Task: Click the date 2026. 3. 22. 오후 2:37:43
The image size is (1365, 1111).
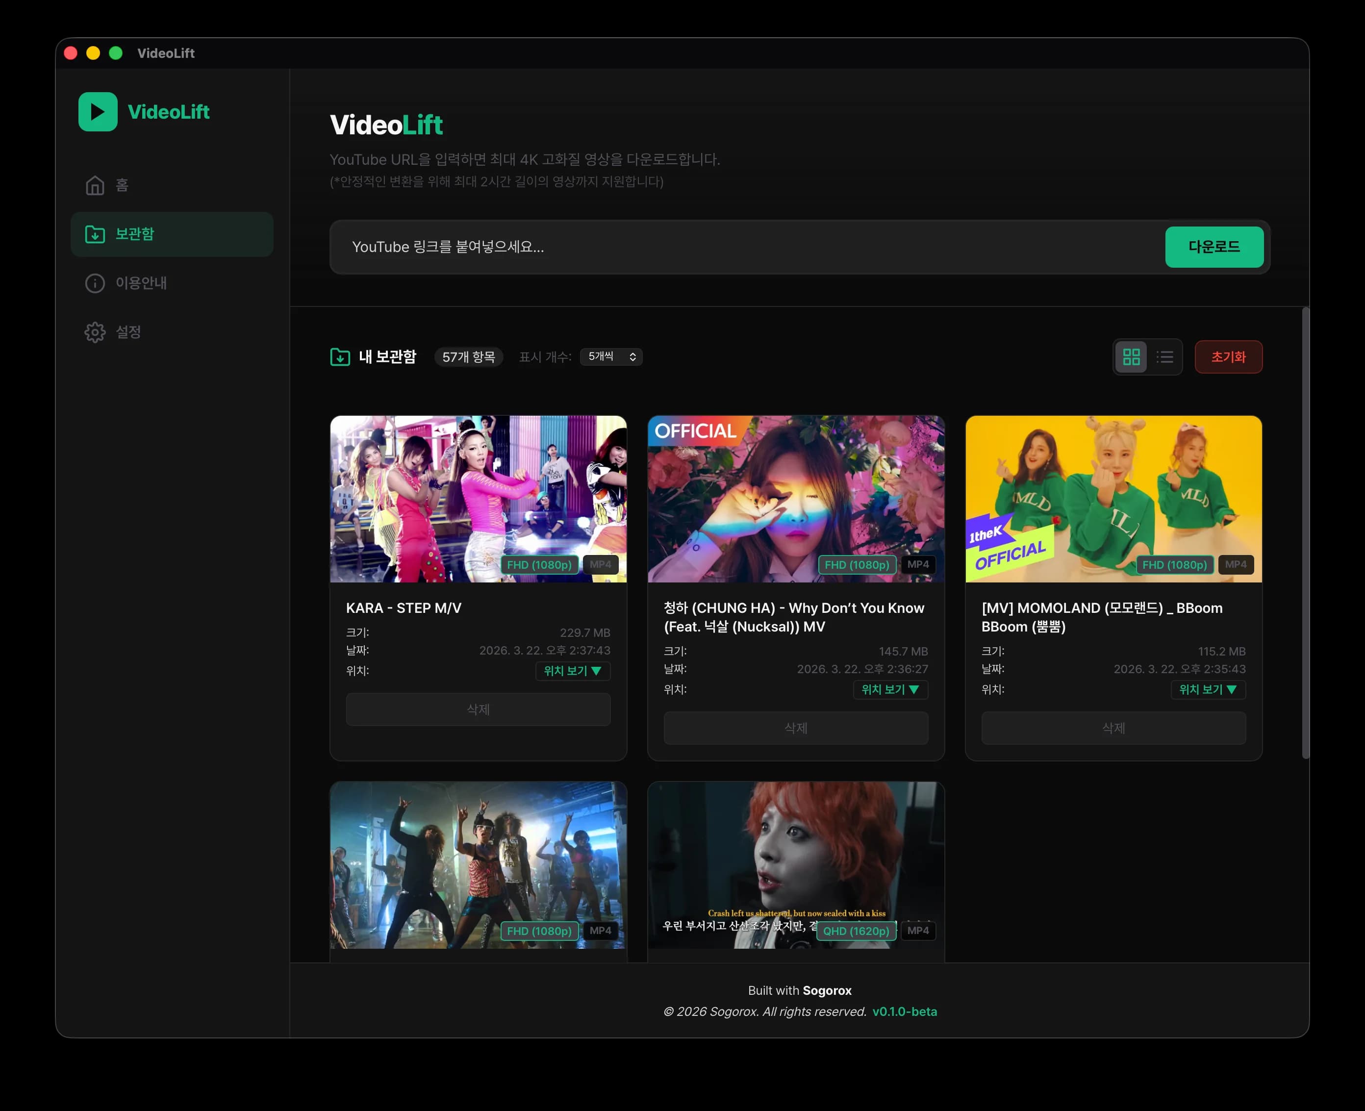Action: click(545, 650)
